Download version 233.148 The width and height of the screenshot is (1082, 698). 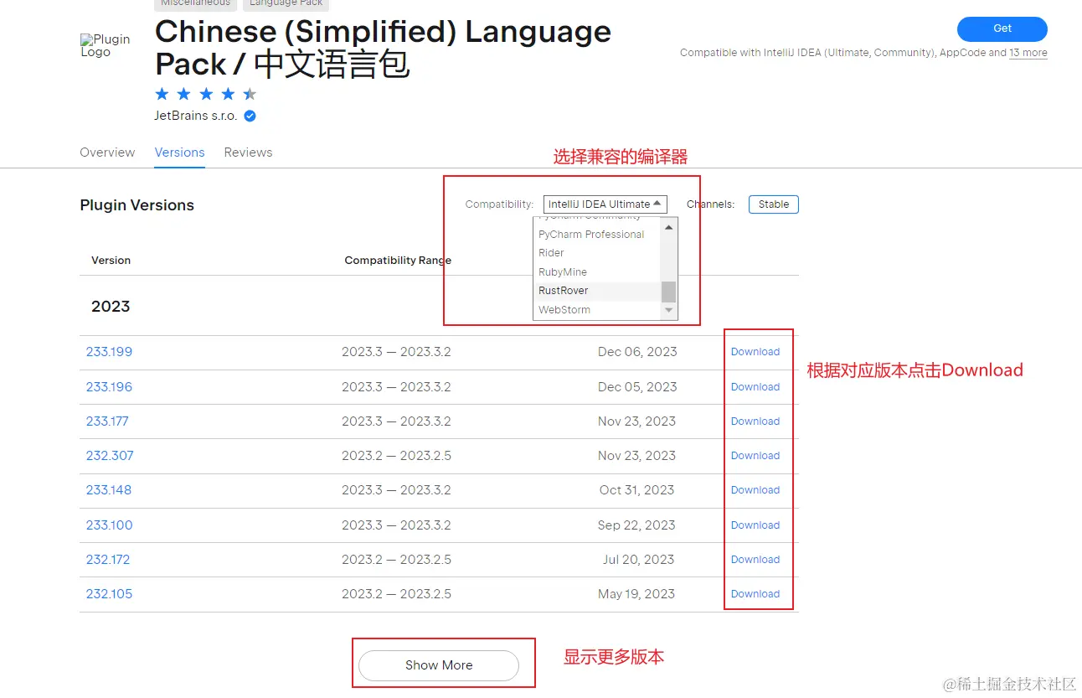[755, 490]
